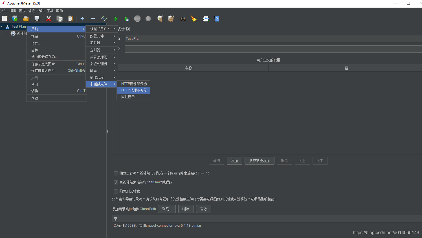
Task: Click the thread group gear icon in tree
Action: 13,33
